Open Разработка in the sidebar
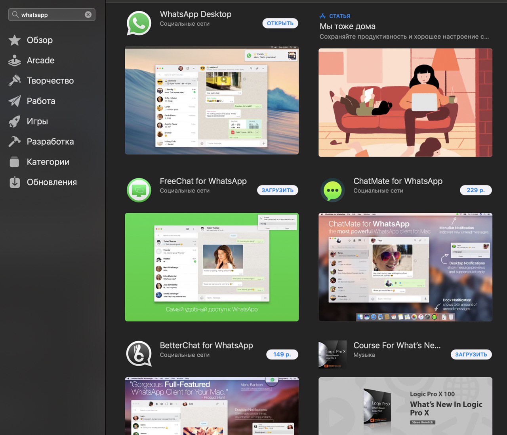The height and width of the screenshot is (435, 507). point(50,142)
